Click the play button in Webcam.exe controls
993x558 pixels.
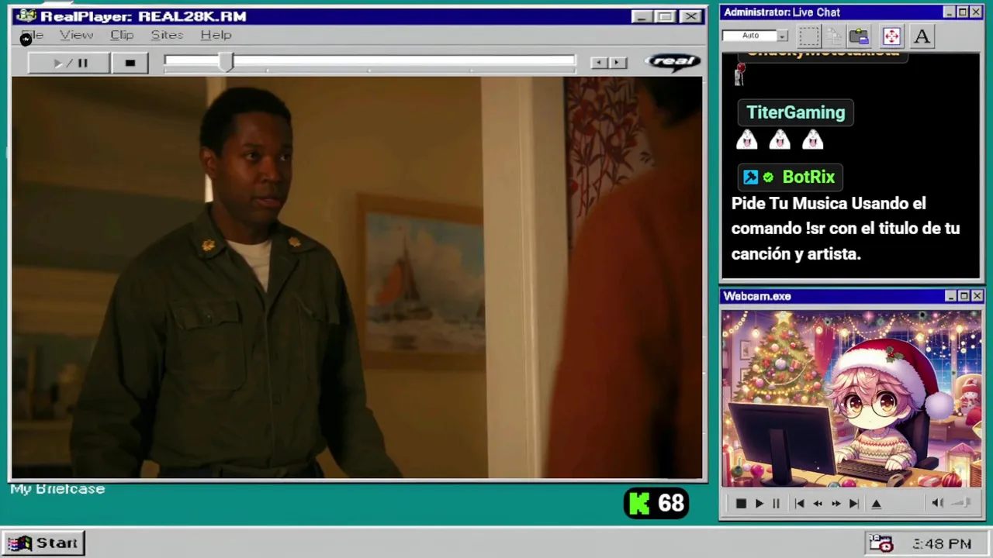[x=759, y=504]
